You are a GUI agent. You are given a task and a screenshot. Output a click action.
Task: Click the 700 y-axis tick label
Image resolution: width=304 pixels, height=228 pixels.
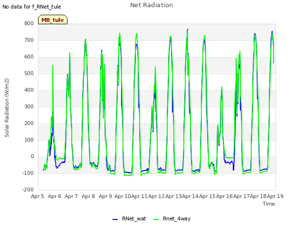coord(29,40)
